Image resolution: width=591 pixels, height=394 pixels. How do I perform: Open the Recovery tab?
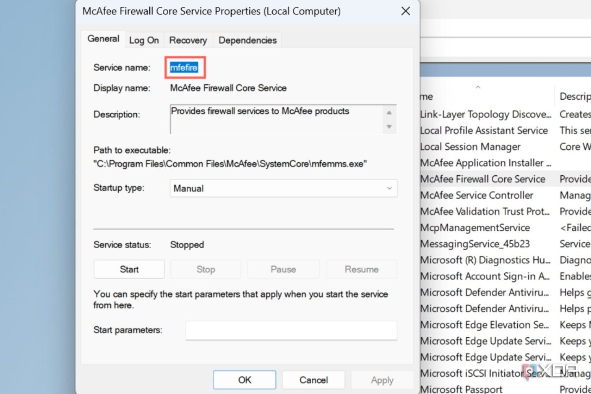pos(188,40)
